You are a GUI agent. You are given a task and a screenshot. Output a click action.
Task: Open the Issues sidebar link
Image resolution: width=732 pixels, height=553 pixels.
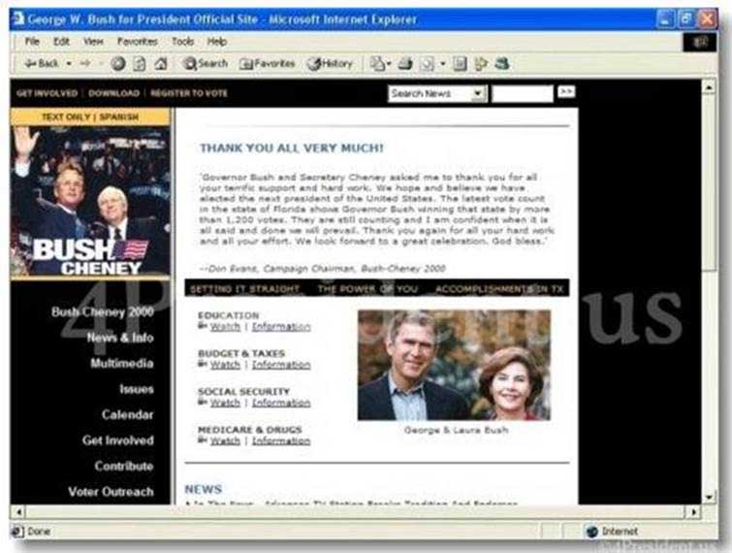point(137,389)
